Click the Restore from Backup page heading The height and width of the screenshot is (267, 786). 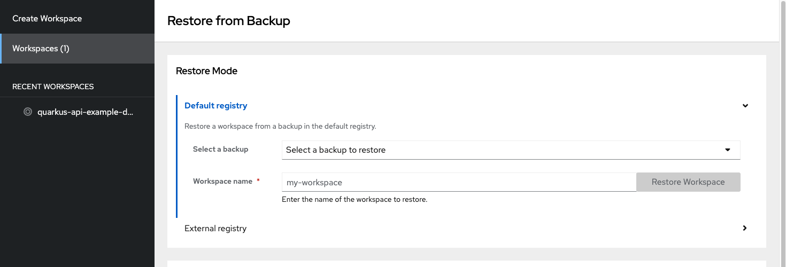(x=228, y=21)
